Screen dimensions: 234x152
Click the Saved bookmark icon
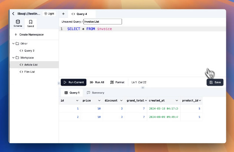(30, 22)
